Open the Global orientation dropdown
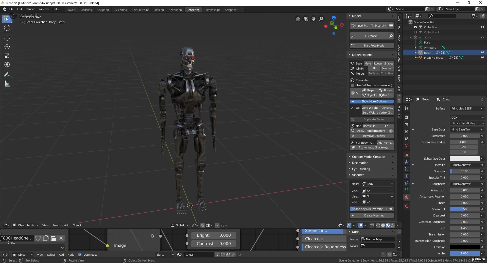The height and width of the screenshot is (263, 487). tap(180, 225)
